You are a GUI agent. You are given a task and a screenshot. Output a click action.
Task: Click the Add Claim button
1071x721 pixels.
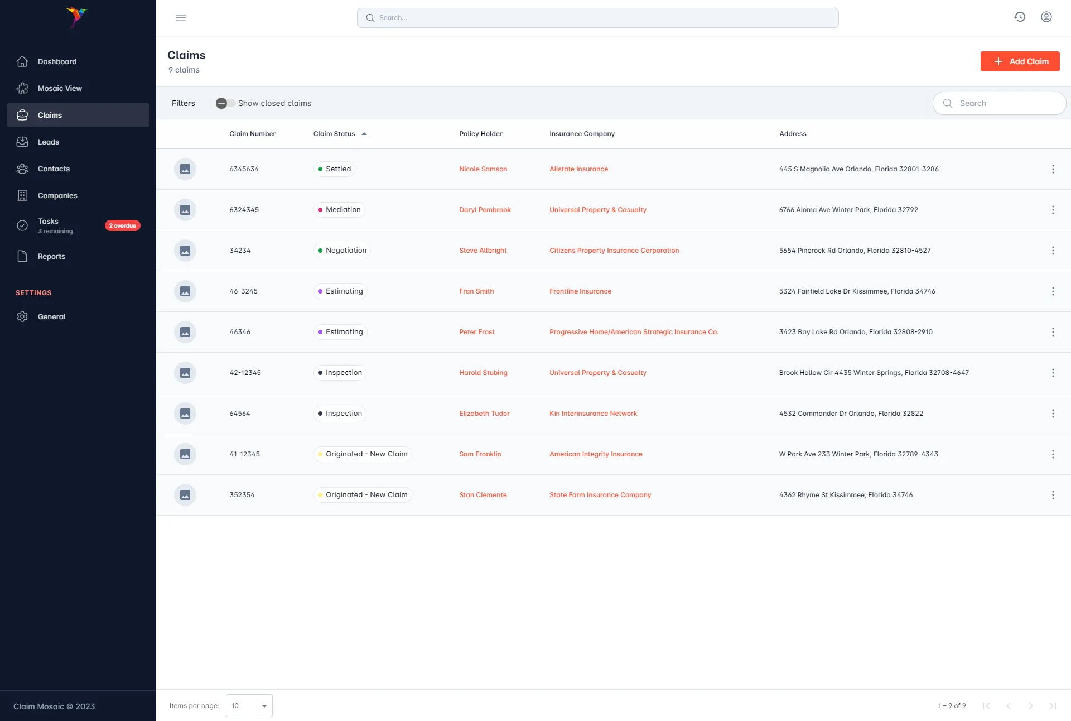point(1020,61)
